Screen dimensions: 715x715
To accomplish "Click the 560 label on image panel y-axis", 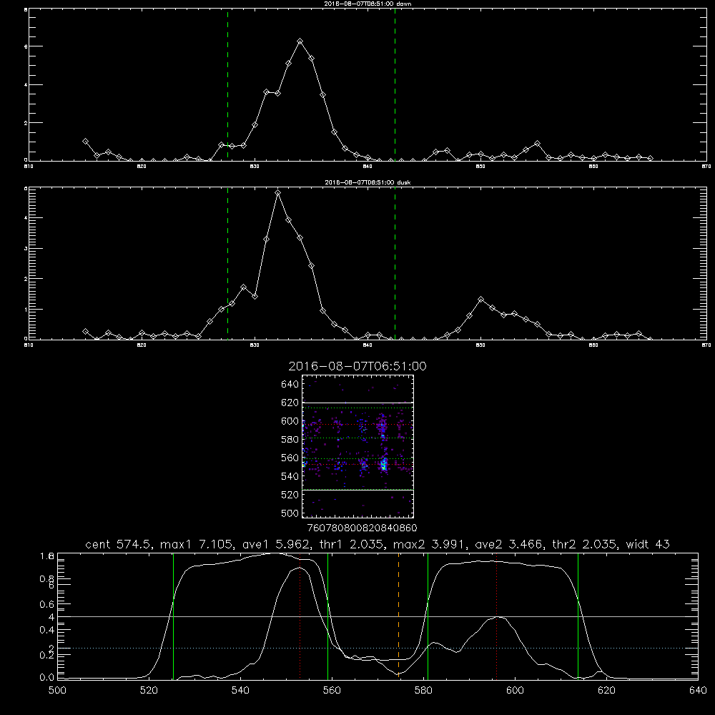I will [290, 458].
